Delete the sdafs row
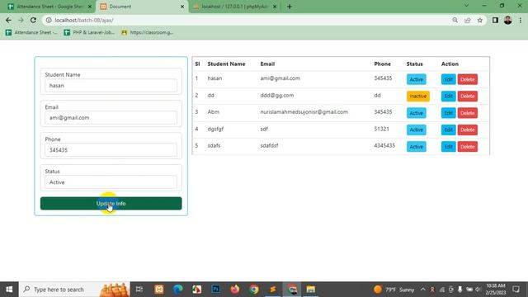Screen dimensions: 528x297 pyautogui.click(x=468, y=147)
